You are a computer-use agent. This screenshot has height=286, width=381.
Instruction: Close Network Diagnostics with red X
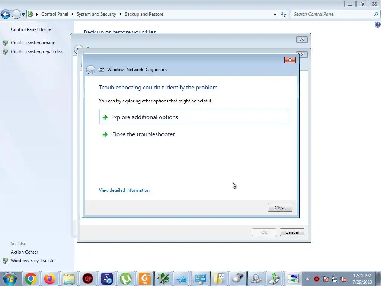pyautogui.click(x=290, y=60)
